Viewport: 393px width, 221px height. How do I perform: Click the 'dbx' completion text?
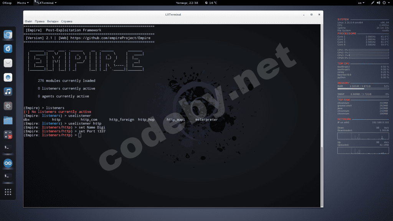coord(26,120)
